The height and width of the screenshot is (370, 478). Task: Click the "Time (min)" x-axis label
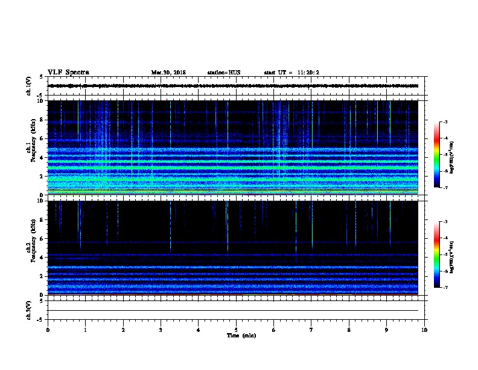(241, 336)
